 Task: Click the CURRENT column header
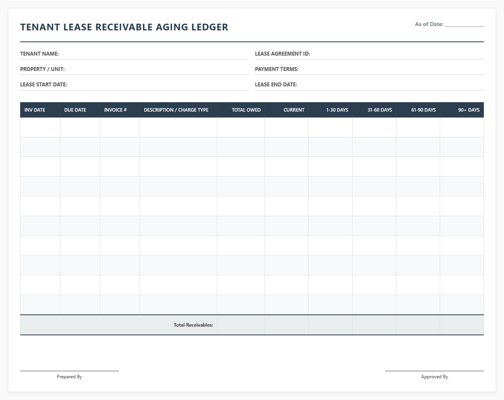287,110
